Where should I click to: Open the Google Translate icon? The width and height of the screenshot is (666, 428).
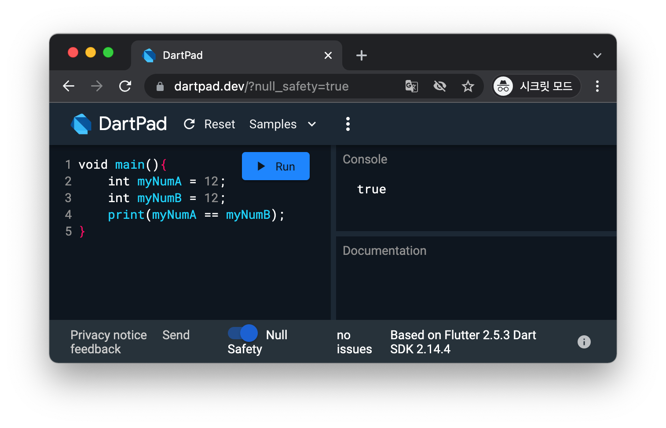pos(412,86)
